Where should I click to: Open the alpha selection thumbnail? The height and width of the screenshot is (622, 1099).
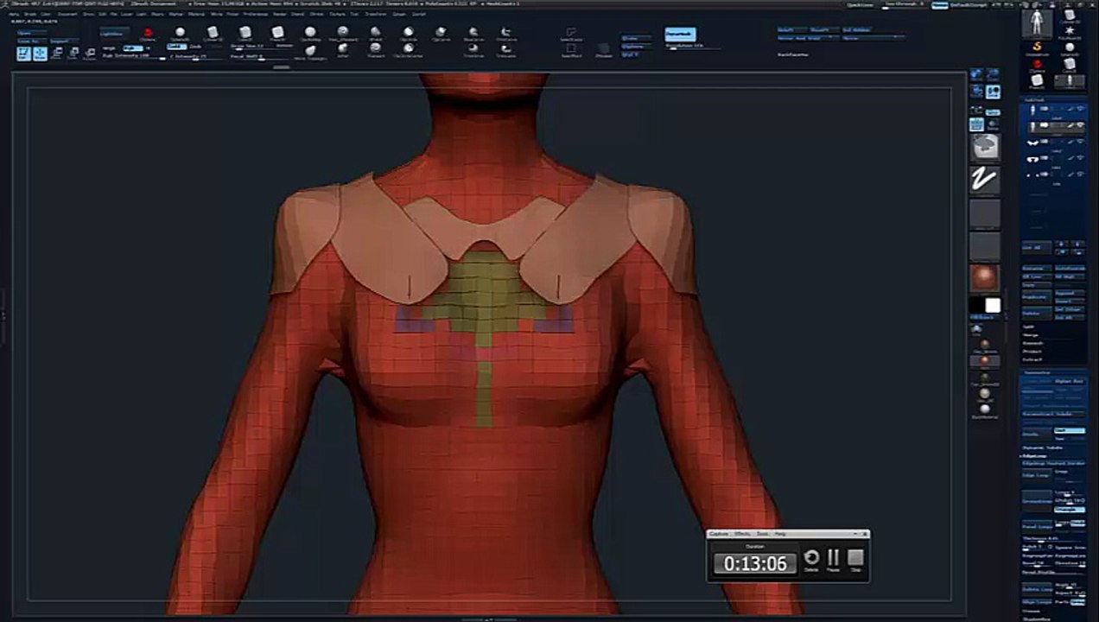(985, 213)
